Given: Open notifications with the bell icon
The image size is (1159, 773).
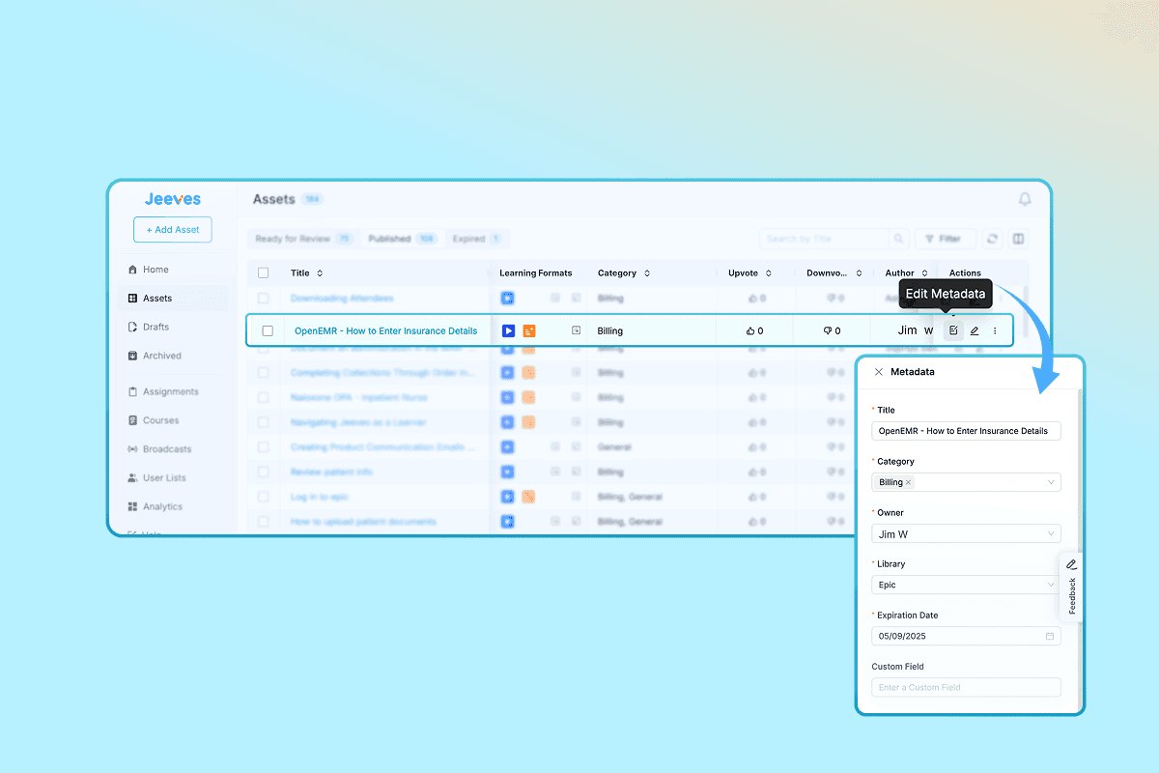Looking at the screenshot, I should click(x=1025, y=199).
